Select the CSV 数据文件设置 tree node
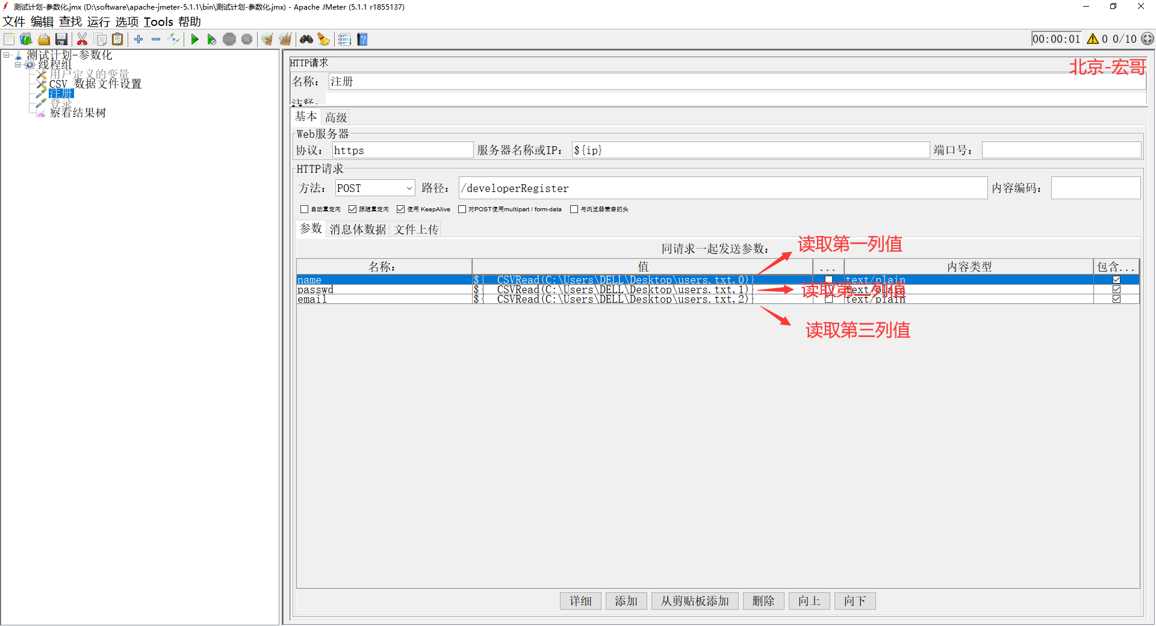The height and width of the screenshot is (626, 1156). 95,84
